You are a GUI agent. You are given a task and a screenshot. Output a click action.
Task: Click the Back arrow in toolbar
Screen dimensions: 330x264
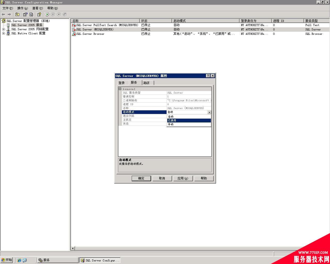[3, 14]
